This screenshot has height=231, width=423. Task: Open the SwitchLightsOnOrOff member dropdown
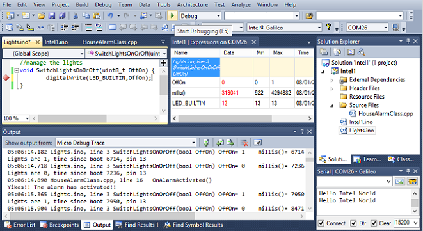click(164, 54)
